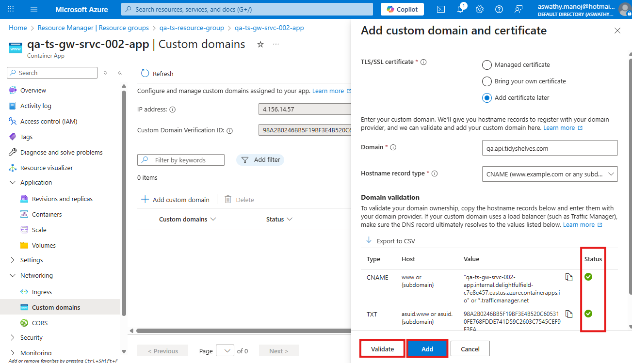Viewport: 632px width, 363px height.
Task: Open the help question mark icon
Action: (499, 9)
